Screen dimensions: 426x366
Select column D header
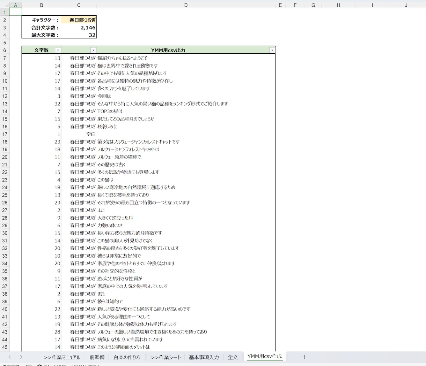(x=186, y=5)
